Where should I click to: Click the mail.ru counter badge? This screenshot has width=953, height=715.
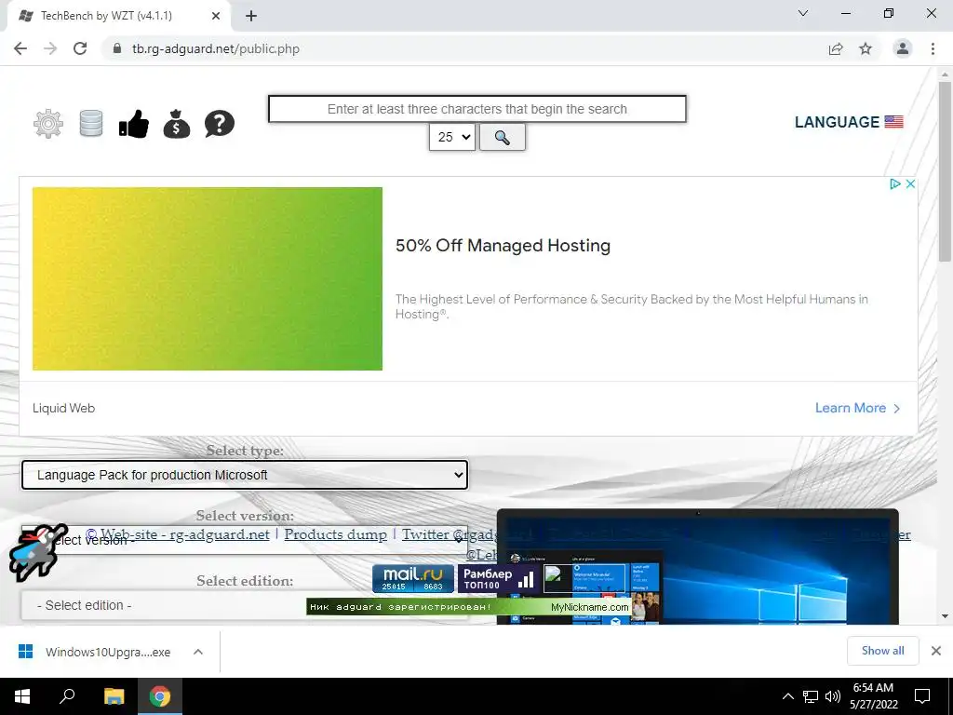pos(412,578)
